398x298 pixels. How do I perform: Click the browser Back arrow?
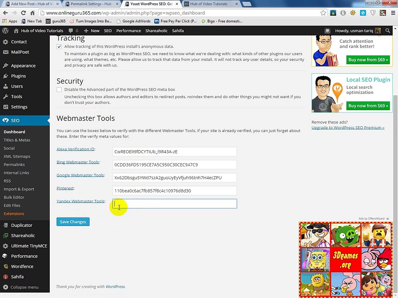click(x=5, y=13)
